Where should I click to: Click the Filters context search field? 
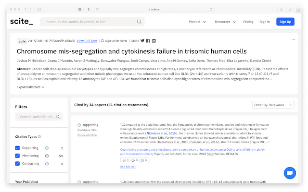click(x=39, y=117)
